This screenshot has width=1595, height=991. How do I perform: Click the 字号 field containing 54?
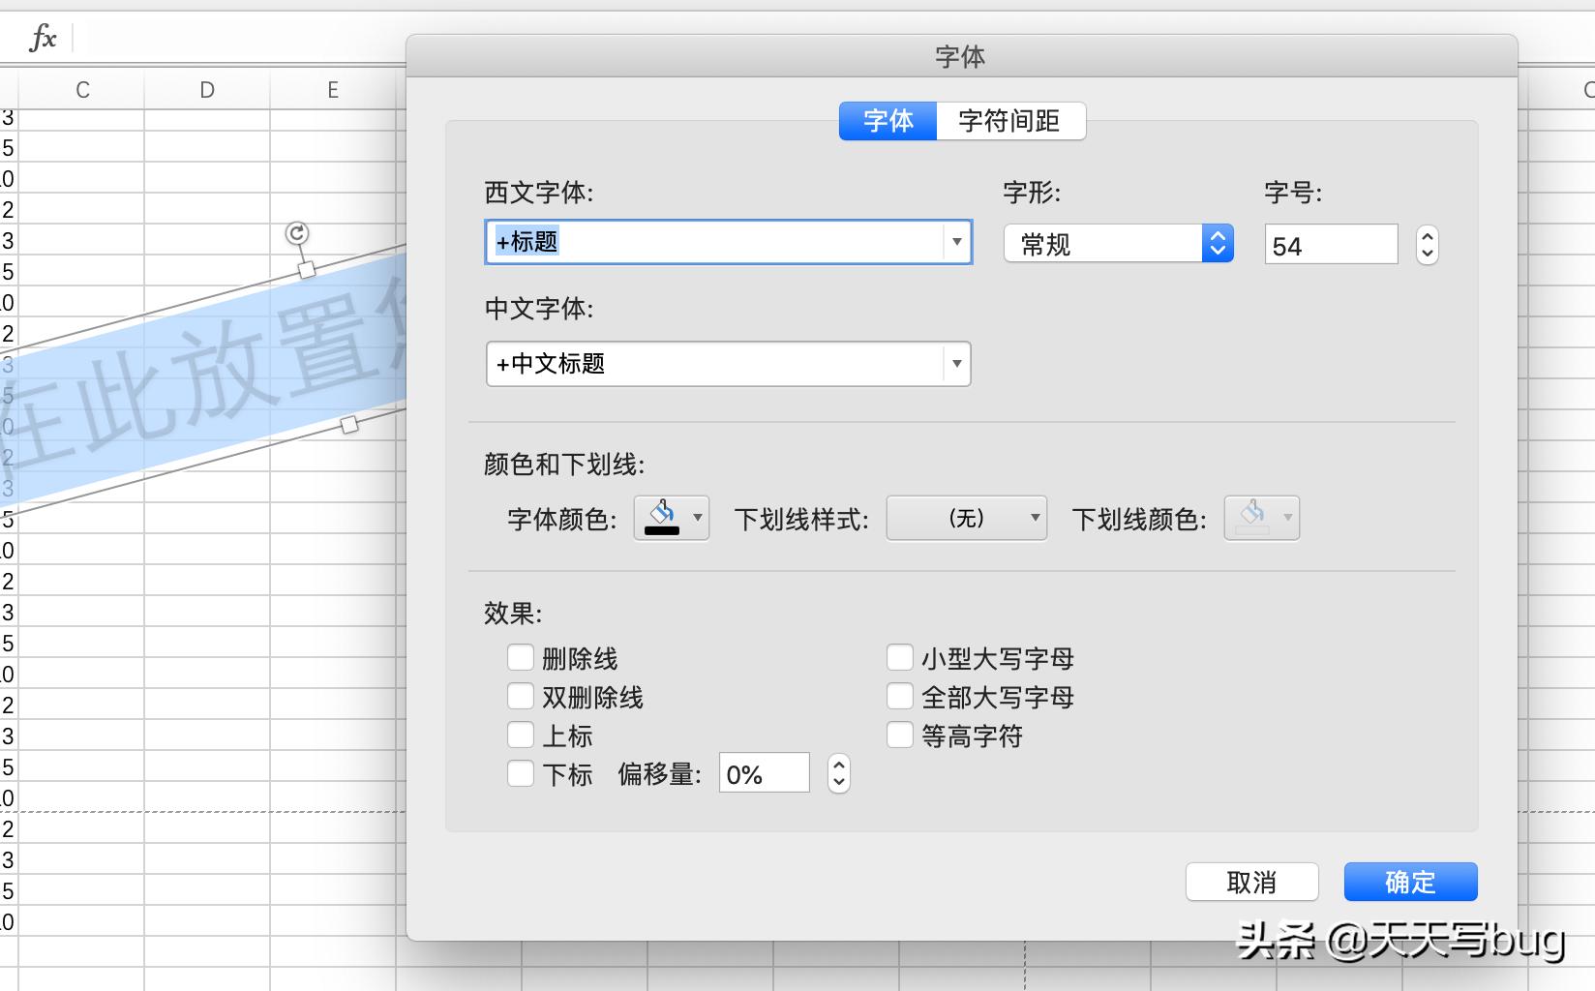point(1330,244)
